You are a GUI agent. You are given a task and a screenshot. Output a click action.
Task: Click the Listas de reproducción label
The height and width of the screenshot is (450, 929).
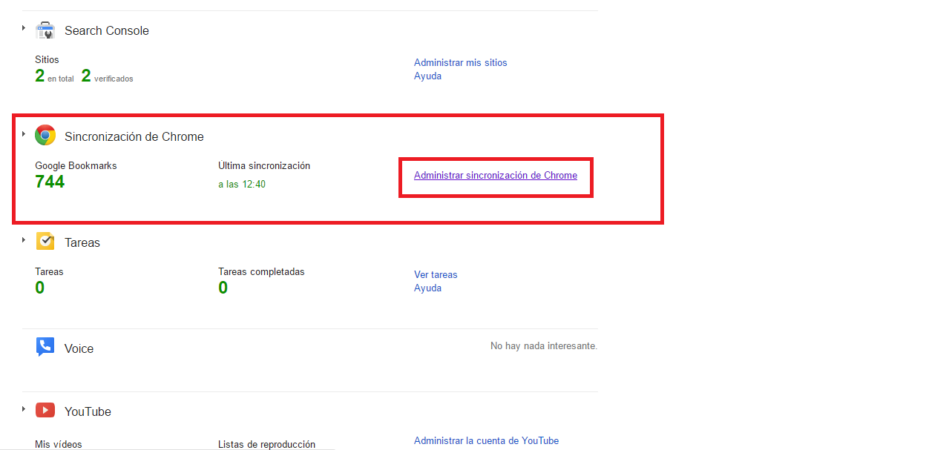(266, 445)
